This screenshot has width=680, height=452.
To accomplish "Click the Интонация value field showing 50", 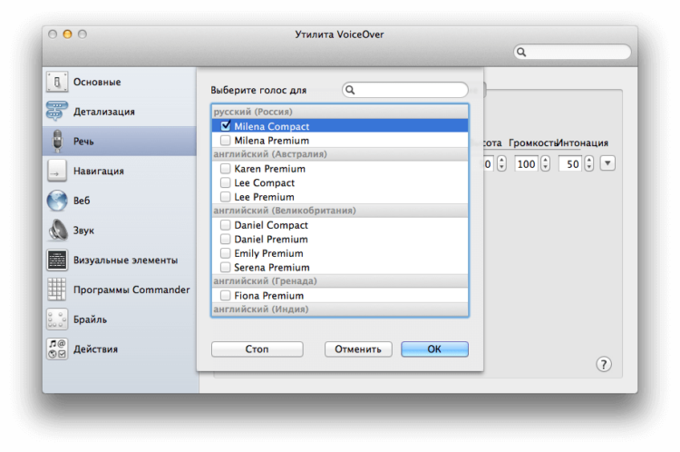I will point(570,163).
